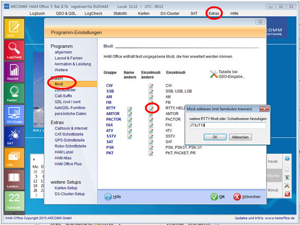Screen dimensions: 300x225
Task: Click the JT9;JT10 mode input field
Action: [227, 125]
